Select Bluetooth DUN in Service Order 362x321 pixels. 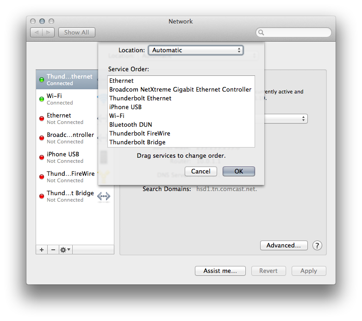(181, 124)
